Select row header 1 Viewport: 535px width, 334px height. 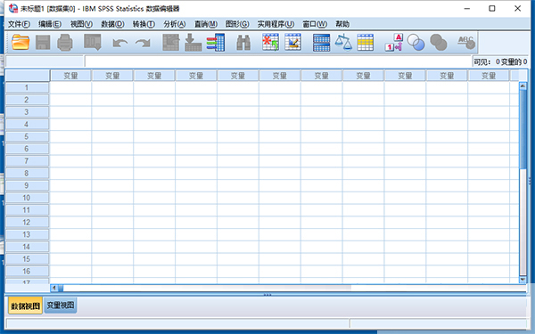pyautogui.click(x=27, y=87)
